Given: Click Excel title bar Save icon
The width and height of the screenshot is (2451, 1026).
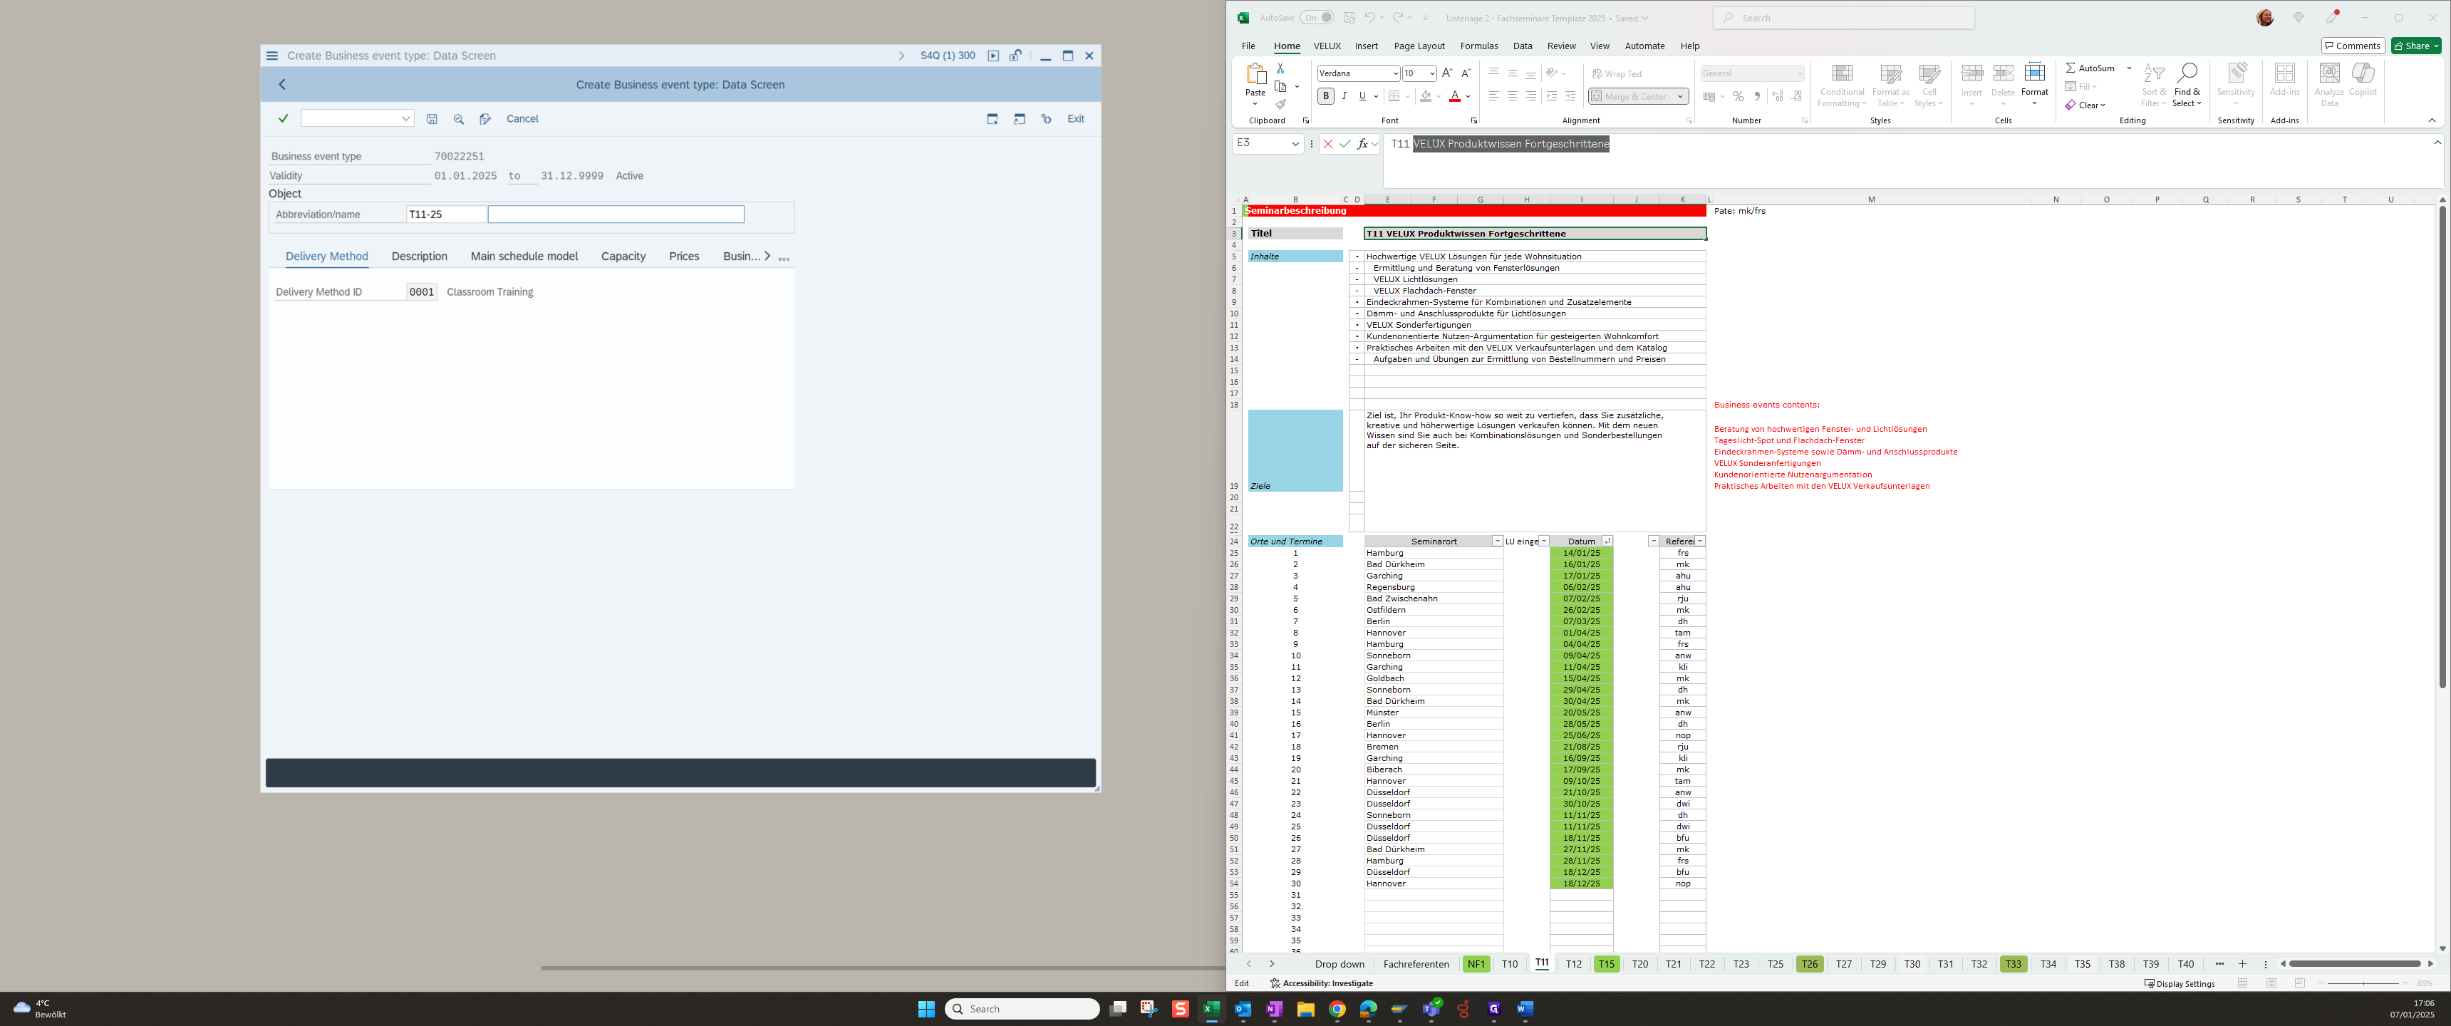Looking at the screenshot, I should 1349,17.
